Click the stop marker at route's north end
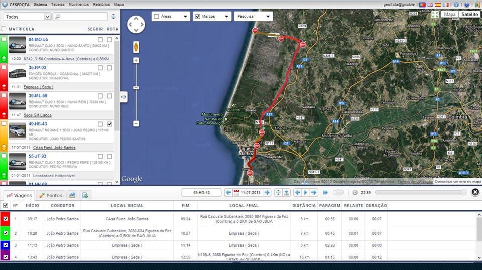482x270 pixels. pyautogui.click(x=255, y=30)
